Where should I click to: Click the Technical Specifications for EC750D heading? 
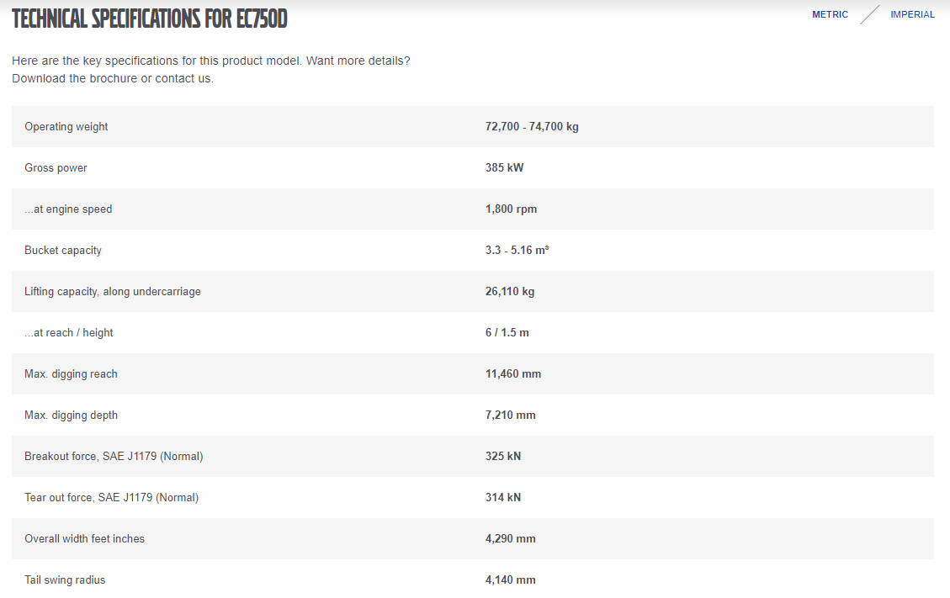150,19
